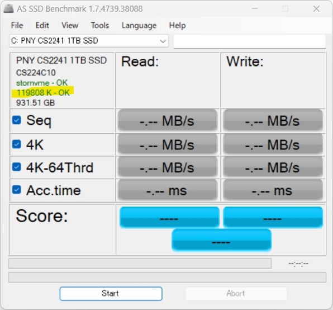The height and width of the screenshot is (310, 333).
Task: Click the AS SSD Benchmark app icon
Action: pos(8,8)
